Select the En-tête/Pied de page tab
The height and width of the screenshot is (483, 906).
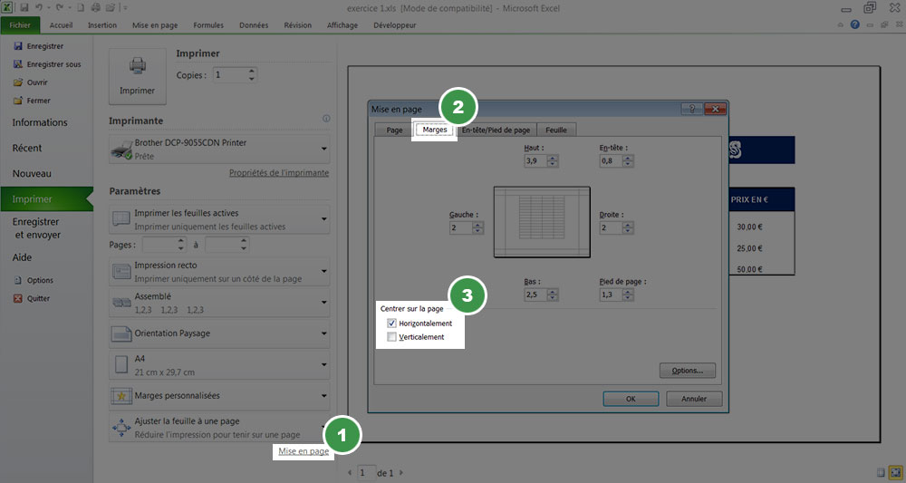(x=496, y=130)
